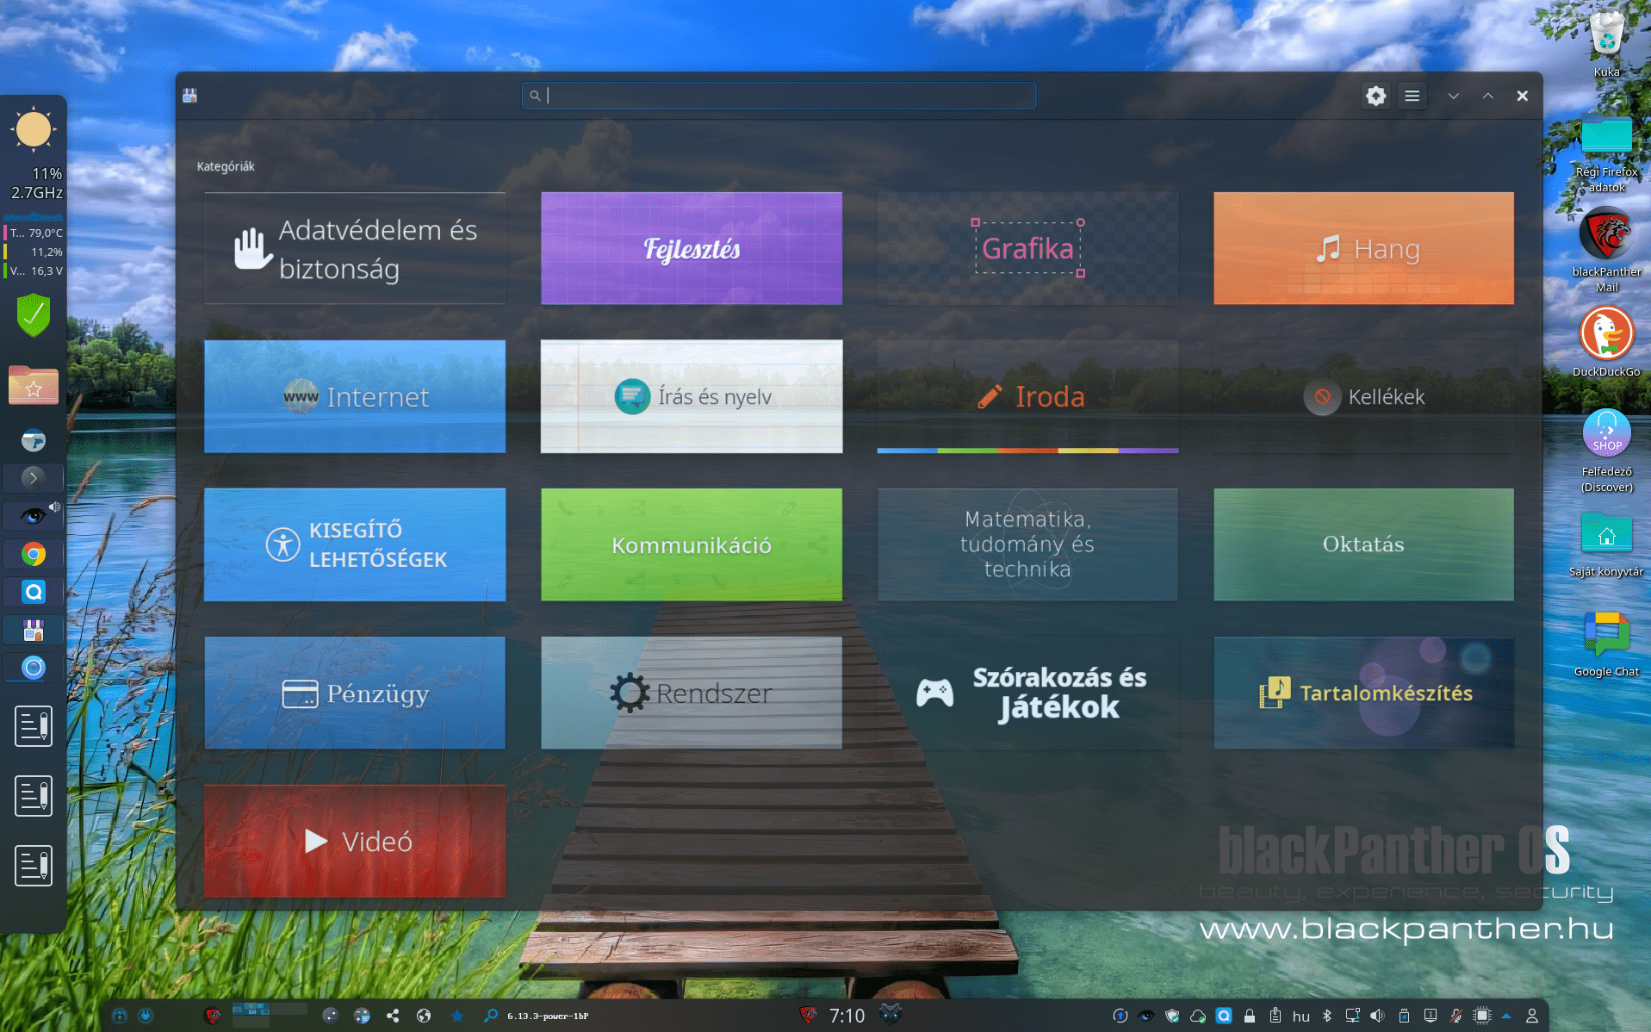
Task: Open the starred folder in dock
Action: pos(34,385)
